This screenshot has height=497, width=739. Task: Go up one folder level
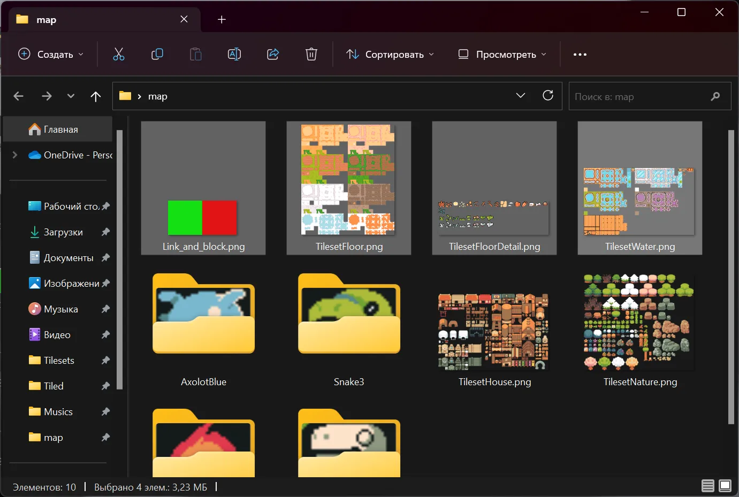[96, 96]
